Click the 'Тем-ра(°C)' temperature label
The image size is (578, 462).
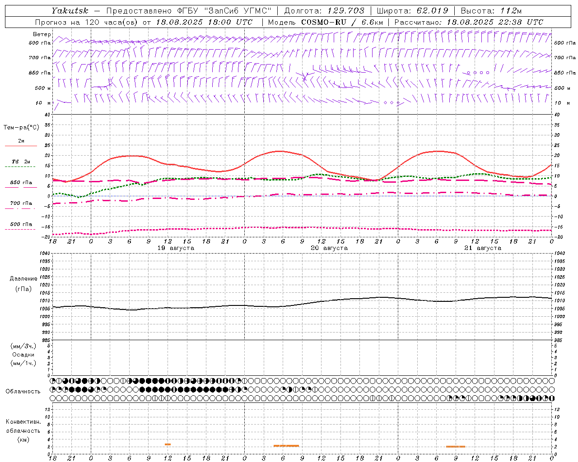21,128
